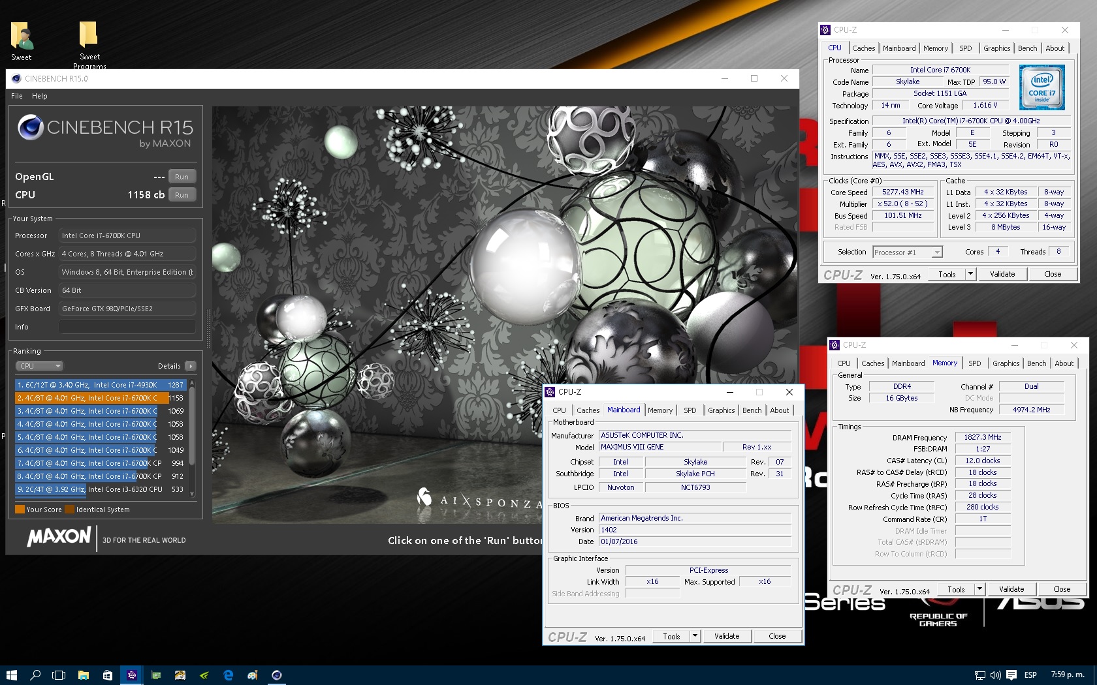Viewport: 1097px width, 685px height.
Task: Click the ESP input language indicator
Action: 1030,675
